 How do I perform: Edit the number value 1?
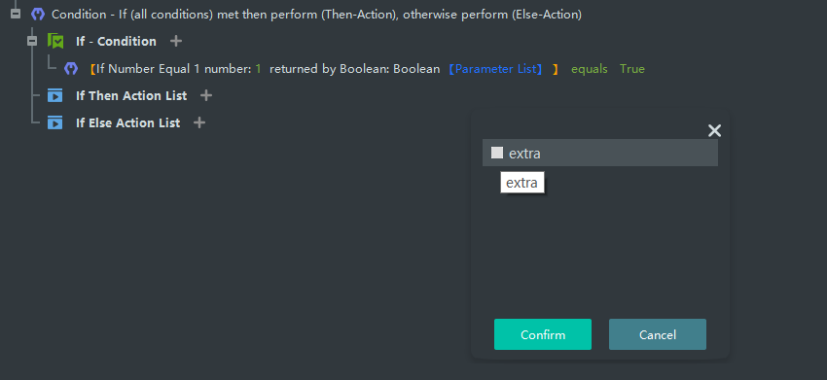pos(258,69)
